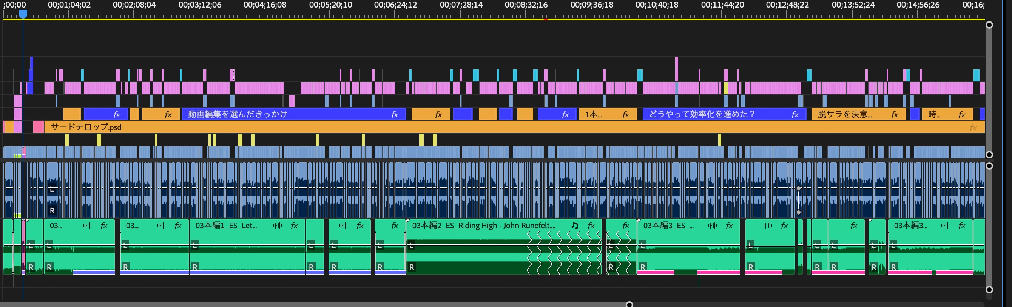Click fx badge on the 03本編3... clip
This screenshot has width=1012, height=307.
pyautogui.click(x=962, y=225)
